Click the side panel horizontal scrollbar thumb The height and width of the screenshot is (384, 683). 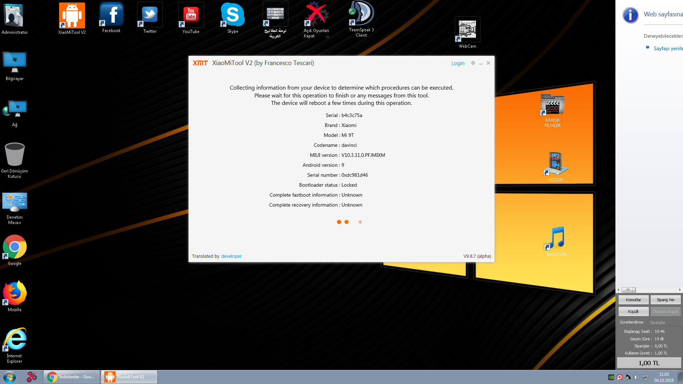tap(628, 290)
